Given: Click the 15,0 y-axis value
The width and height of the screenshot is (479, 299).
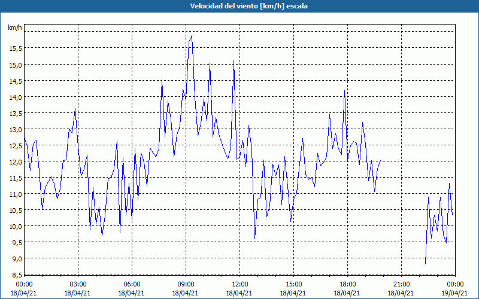Looking at the screenshot, I should (x=14, y=65).
